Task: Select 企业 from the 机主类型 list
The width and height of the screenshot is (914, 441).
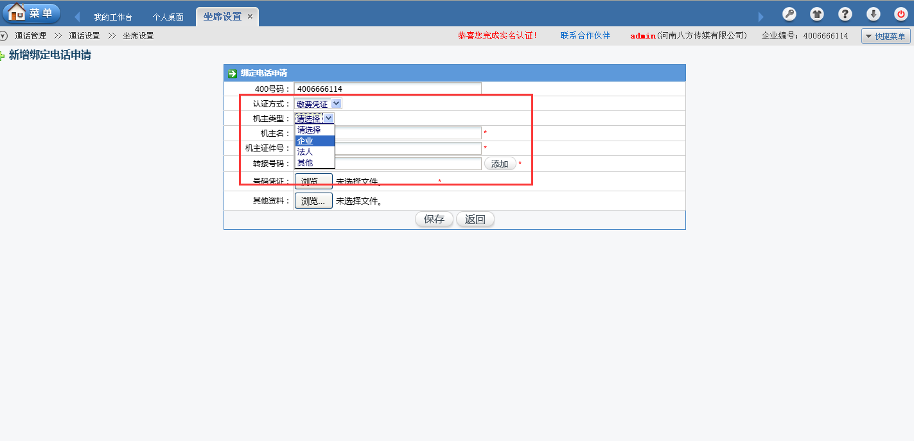Action: 315,141
